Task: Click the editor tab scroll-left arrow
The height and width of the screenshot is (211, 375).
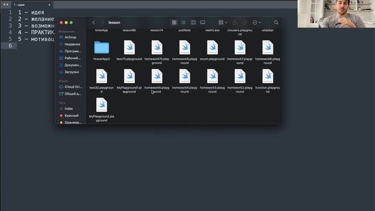Action: coord(4,5)
